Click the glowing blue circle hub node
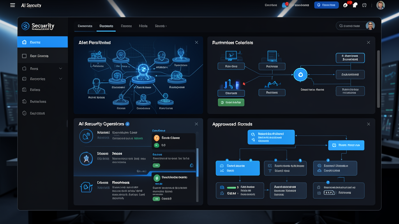The image size is (399, 224). [300, 75]
